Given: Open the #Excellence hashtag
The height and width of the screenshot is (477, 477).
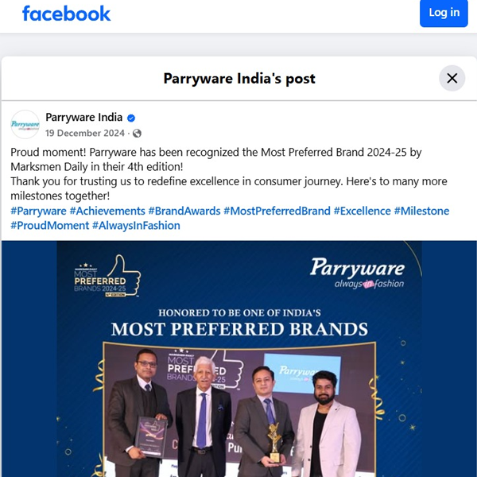Looking at the screenshot, I should pyautogui.click(x=362, y=211).
